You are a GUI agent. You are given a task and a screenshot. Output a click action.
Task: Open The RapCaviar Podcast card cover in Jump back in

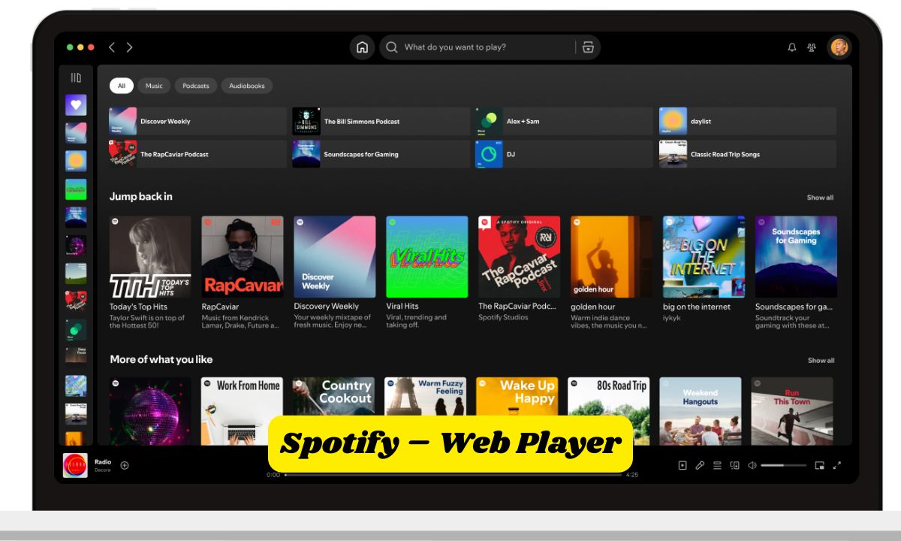pyautogui.click(x=520, y=257)
